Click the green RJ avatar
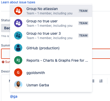This screenshot has height=101, width=110. (x=18, y=60)
